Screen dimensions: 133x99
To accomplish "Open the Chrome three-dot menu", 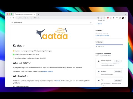I will point(126,18).
